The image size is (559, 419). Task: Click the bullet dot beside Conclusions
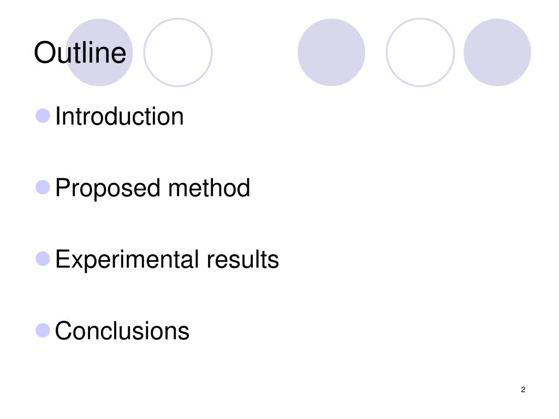click(43, 330)
